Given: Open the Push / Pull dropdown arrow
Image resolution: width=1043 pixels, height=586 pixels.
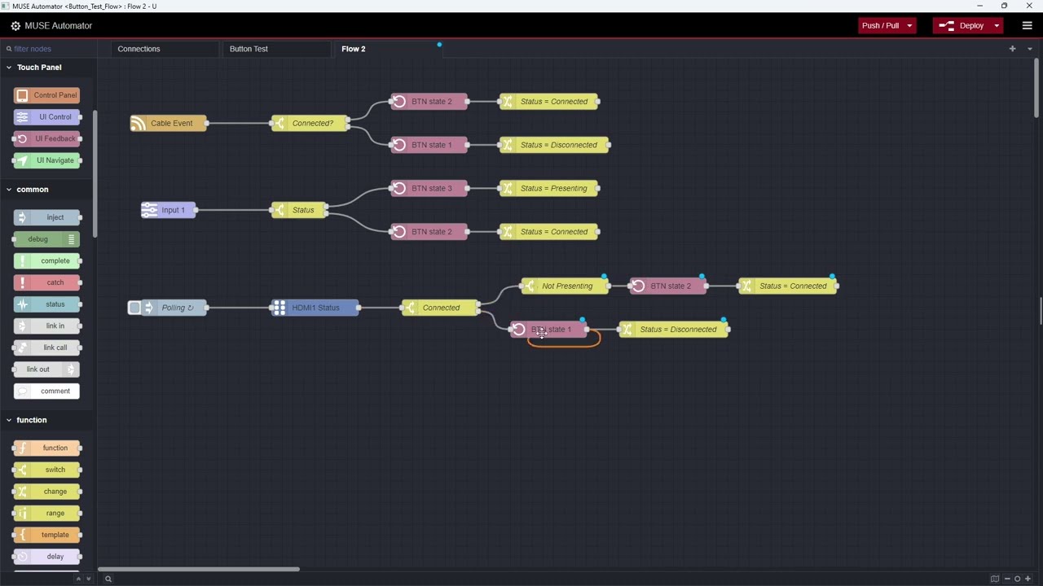Looking at the screenshot, I should click(909, 26).
